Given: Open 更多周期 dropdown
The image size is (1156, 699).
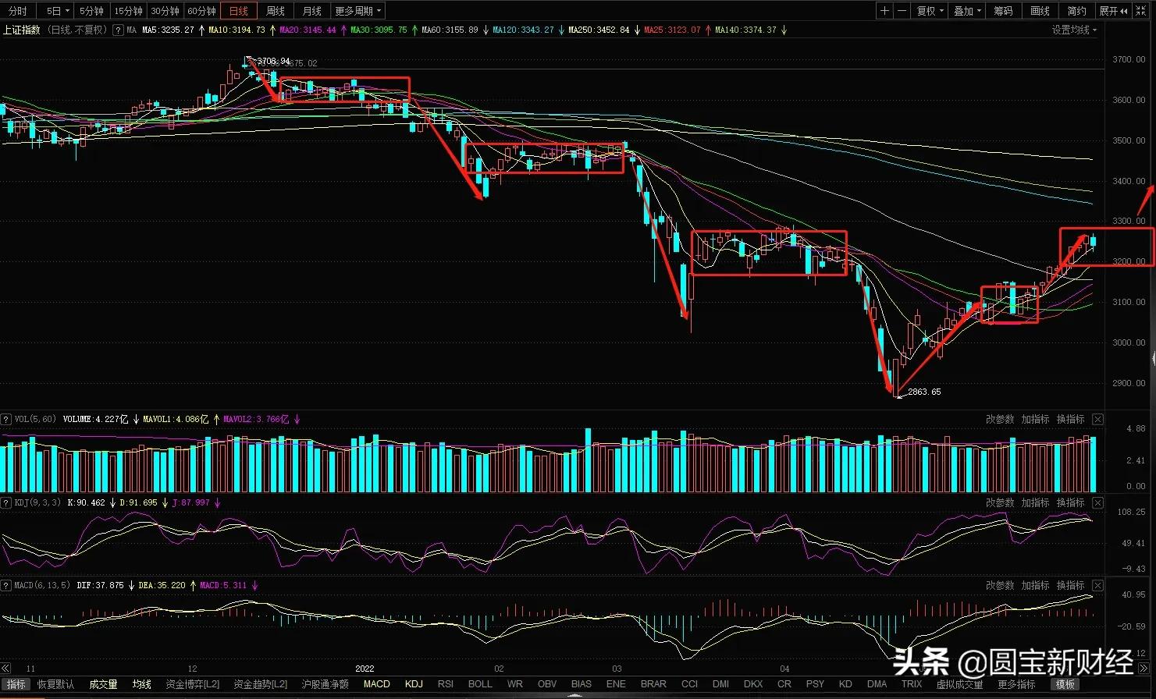Looking at the screenshot, I should (358, 11).
